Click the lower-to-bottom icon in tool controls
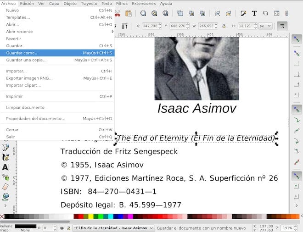This screenshot has height=232, width=303. [124, 26]
